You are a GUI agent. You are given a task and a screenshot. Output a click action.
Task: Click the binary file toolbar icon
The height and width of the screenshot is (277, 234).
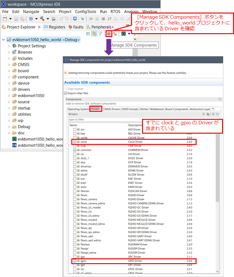(x=54, y=19)
